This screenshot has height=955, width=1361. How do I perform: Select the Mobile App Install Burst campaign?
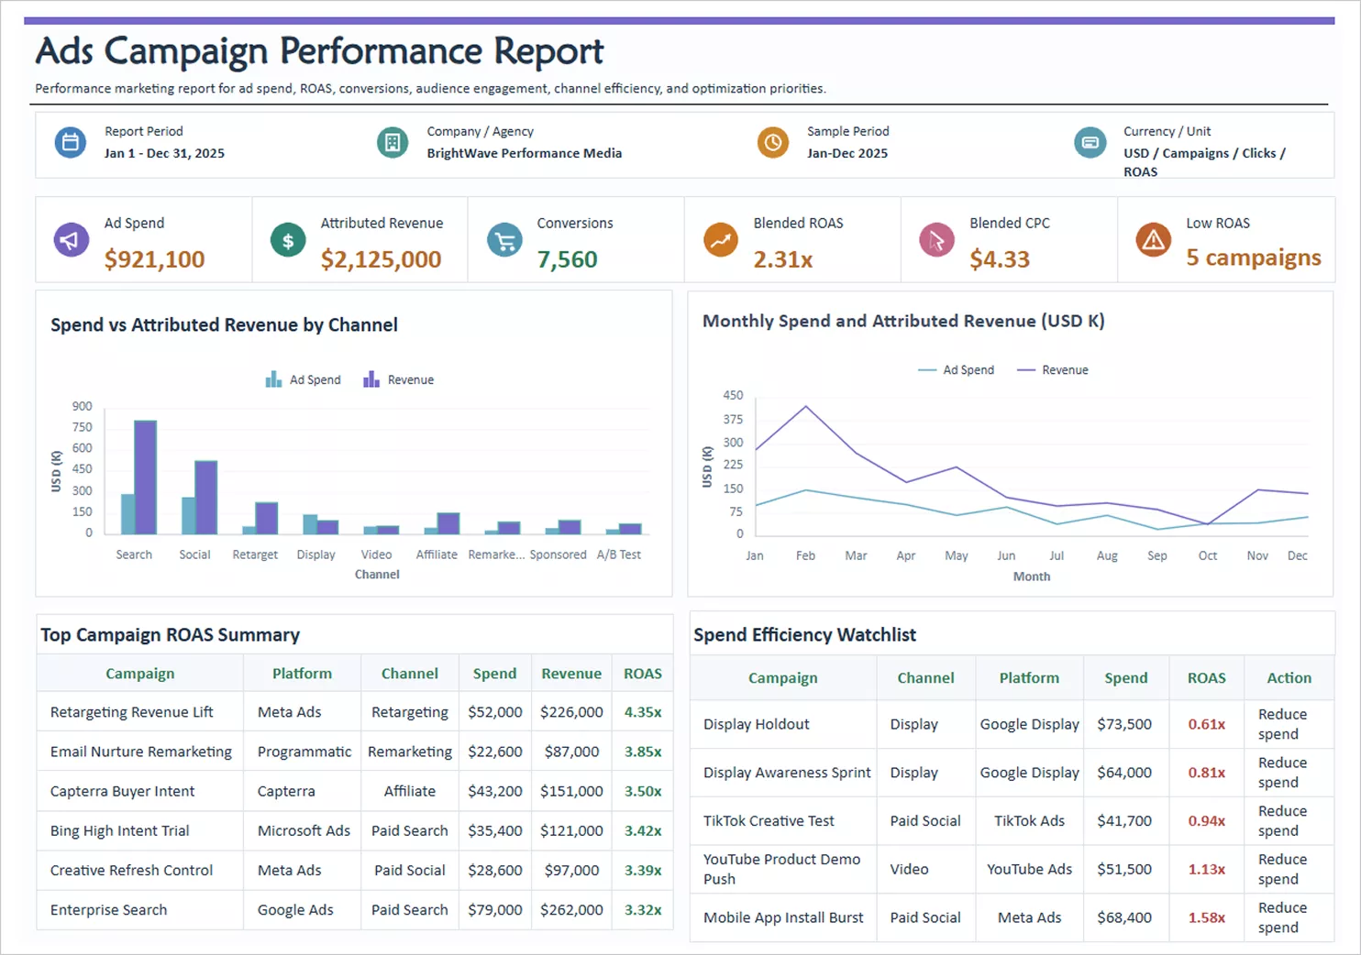point(783,917)
